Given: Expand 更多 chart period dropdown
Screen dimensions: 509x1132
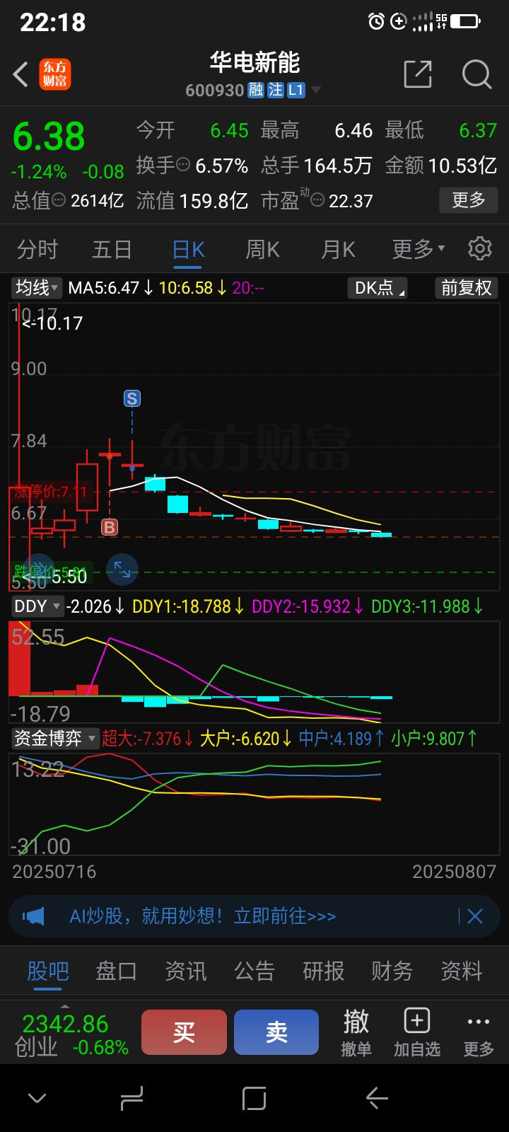Looking at the screenshot, I should pos(419,249).
